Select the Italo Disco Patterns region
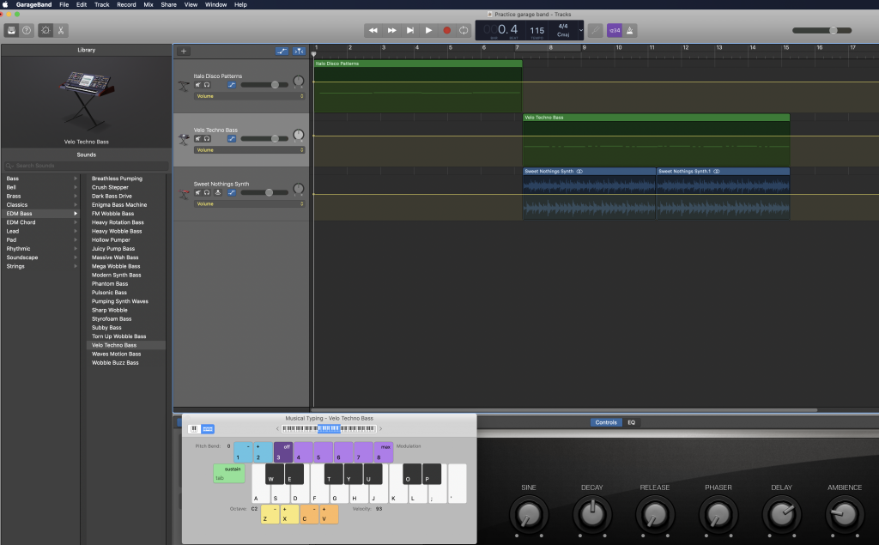 [x=418, y=86]
